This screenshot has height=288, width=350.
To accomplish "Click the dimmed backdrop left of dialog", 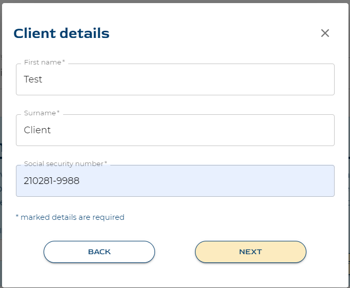I will (x=1, y=144).
